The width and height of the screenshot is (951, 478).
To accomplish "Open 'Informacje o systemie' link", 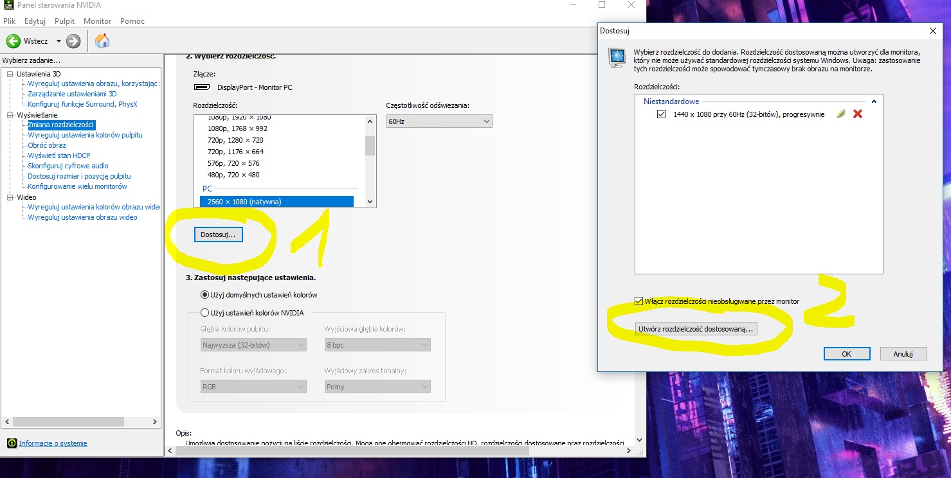I will pyautogui.click(x=53, y=443).
